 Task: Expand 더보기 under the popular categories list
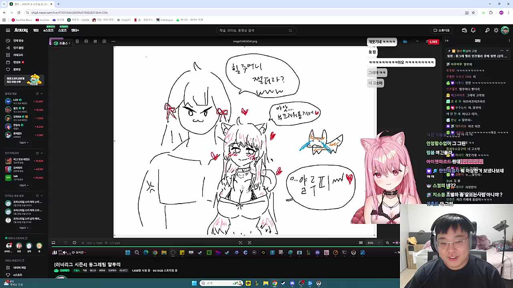[x=23, y=185]
